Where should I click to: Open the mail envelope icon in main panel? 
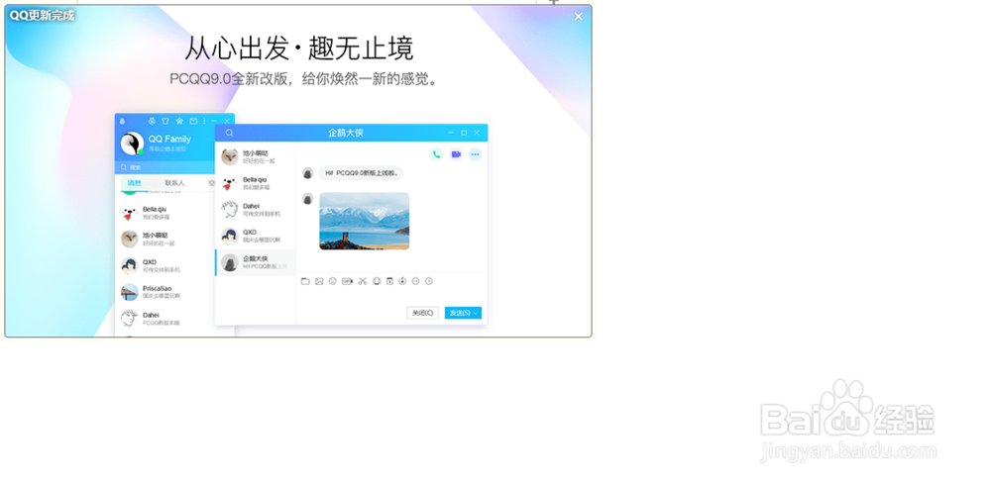pyautogui.click(x=193, y=121)
